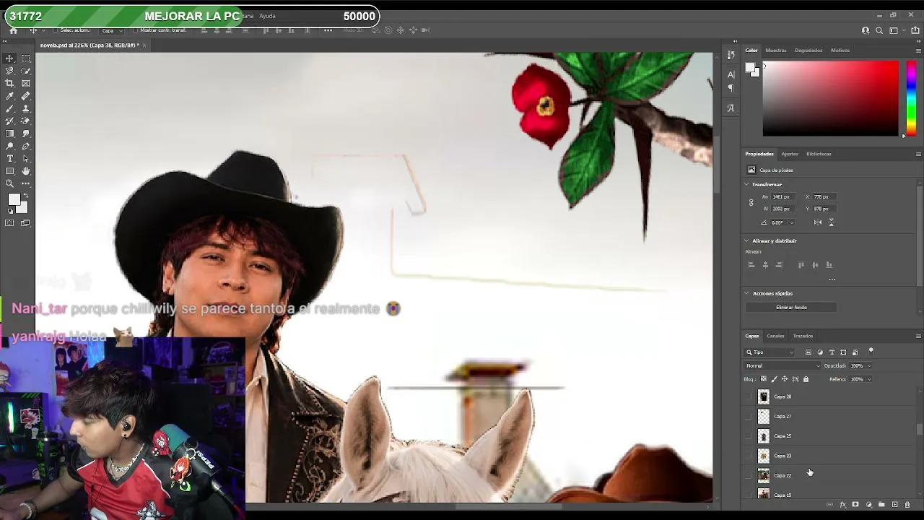
Task: Select the Crop tool
Action: coord(9,84)
